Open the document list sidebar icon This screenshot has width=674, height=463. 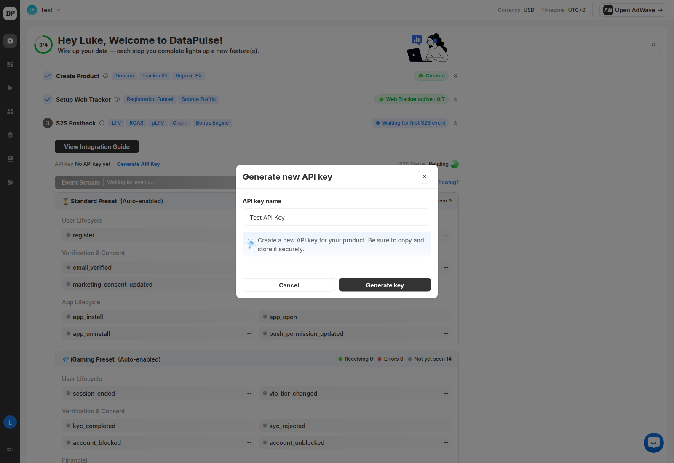10,159
